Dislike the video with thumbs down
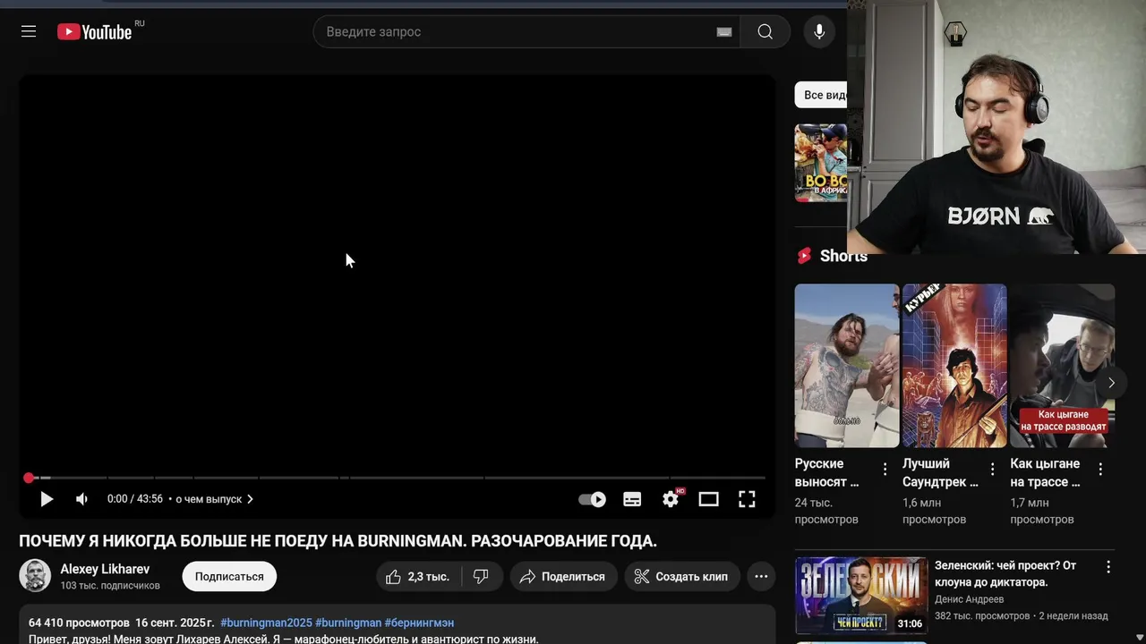 481,577
